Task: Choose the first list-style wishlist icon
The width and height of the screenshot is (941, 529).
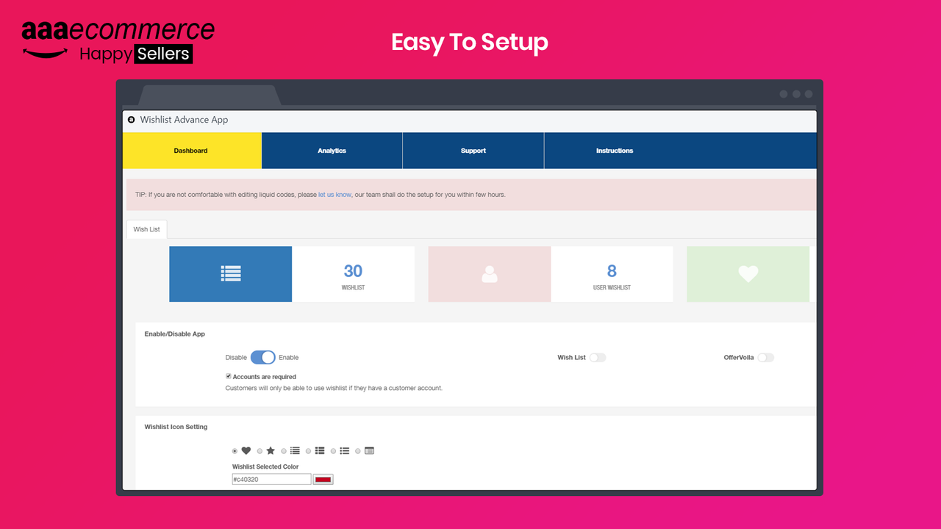Action: click(x=296, y=450)
